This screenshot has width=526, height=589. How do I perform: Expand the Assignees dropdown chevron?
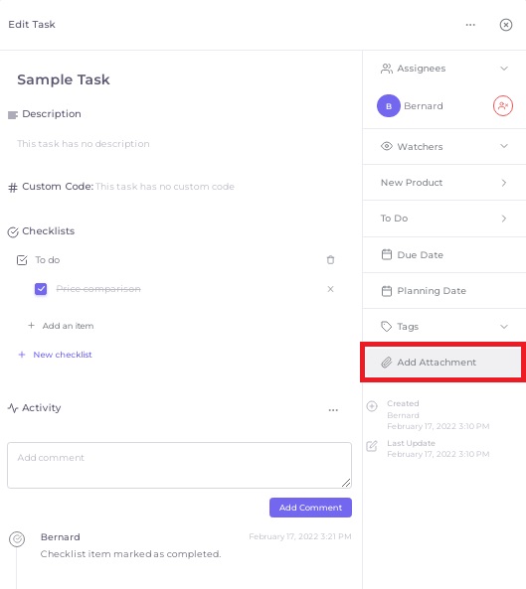(x=504, y=69)
